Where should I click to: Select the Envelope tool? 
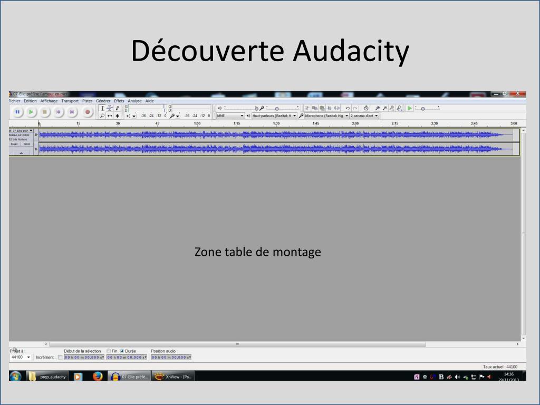pos(110,108)
